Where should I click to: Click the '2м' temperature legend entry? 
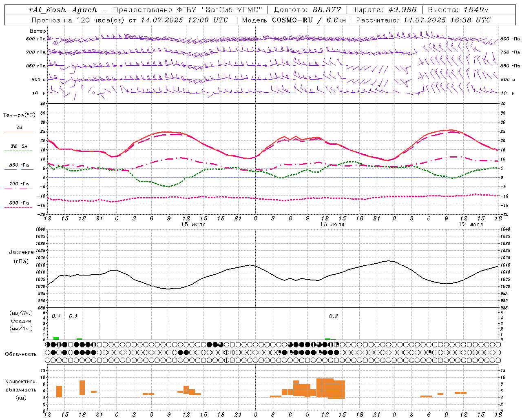click(19, 127)
